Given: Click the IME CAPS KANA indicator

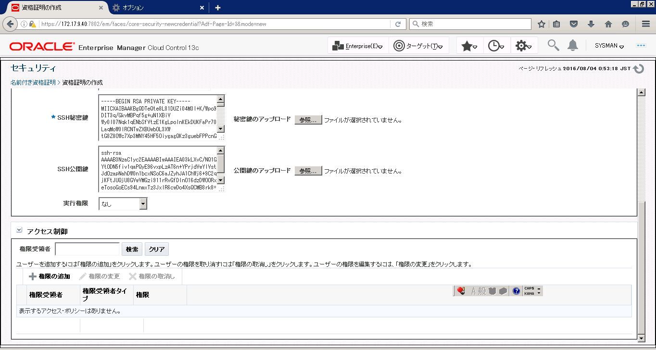Looking at the screenshot, I should point(529,291).
